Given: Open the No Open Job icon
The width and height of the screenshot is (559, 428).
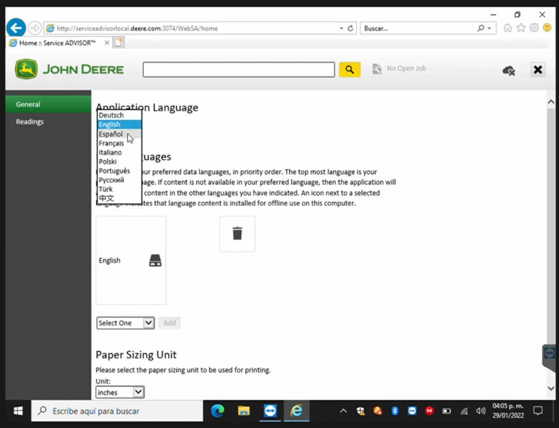Looking at the screenshot, I should (x=378, y=68).
